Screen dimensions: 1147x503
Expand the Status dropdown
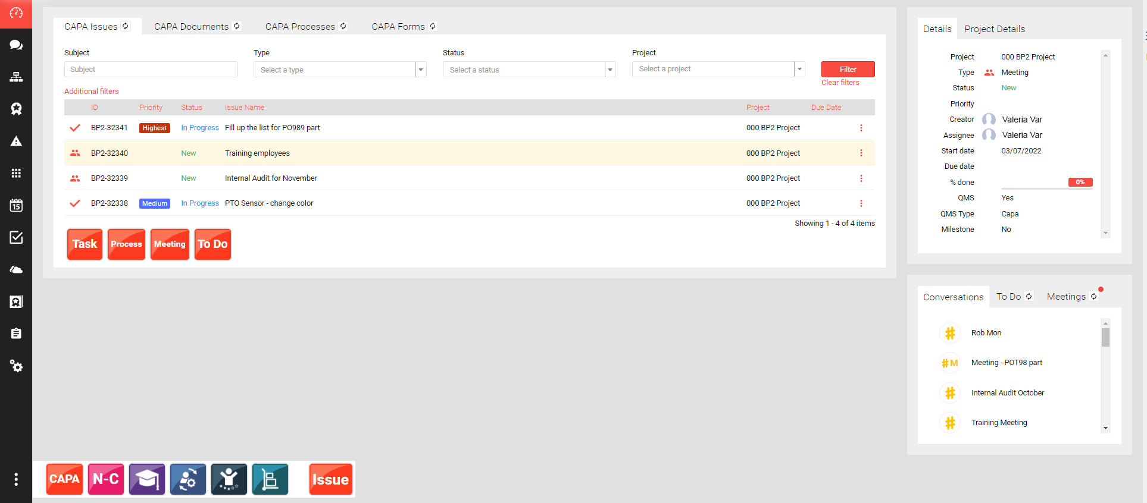coord(610,70)
